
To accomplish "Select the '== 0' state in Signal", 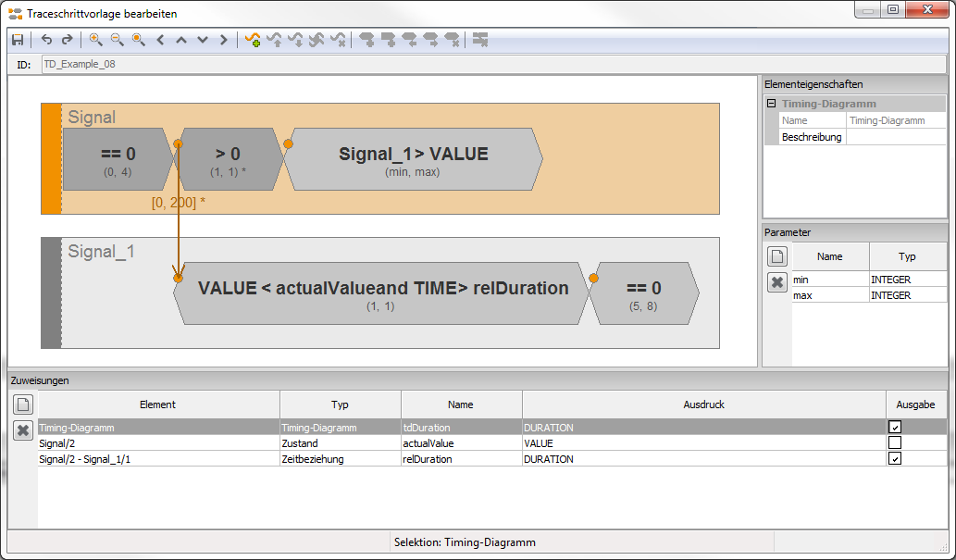I will click(118, 159).
